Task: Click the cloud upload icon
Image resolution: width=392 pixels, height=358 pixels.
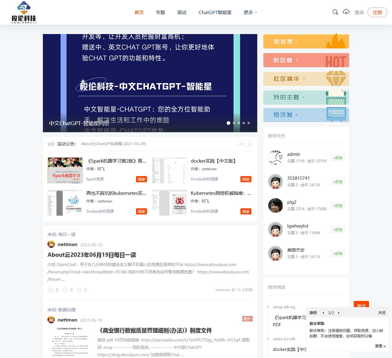Action: 346,12
